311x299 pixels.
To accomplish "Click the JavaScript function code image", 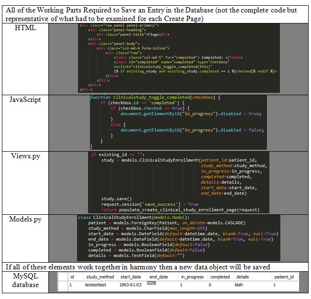I will (178, 122).
